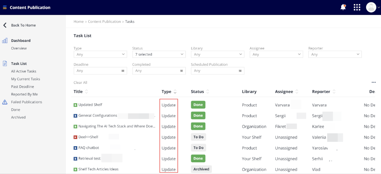Click the Shelf Tech Articles Ideas file icon

[75, 169]
